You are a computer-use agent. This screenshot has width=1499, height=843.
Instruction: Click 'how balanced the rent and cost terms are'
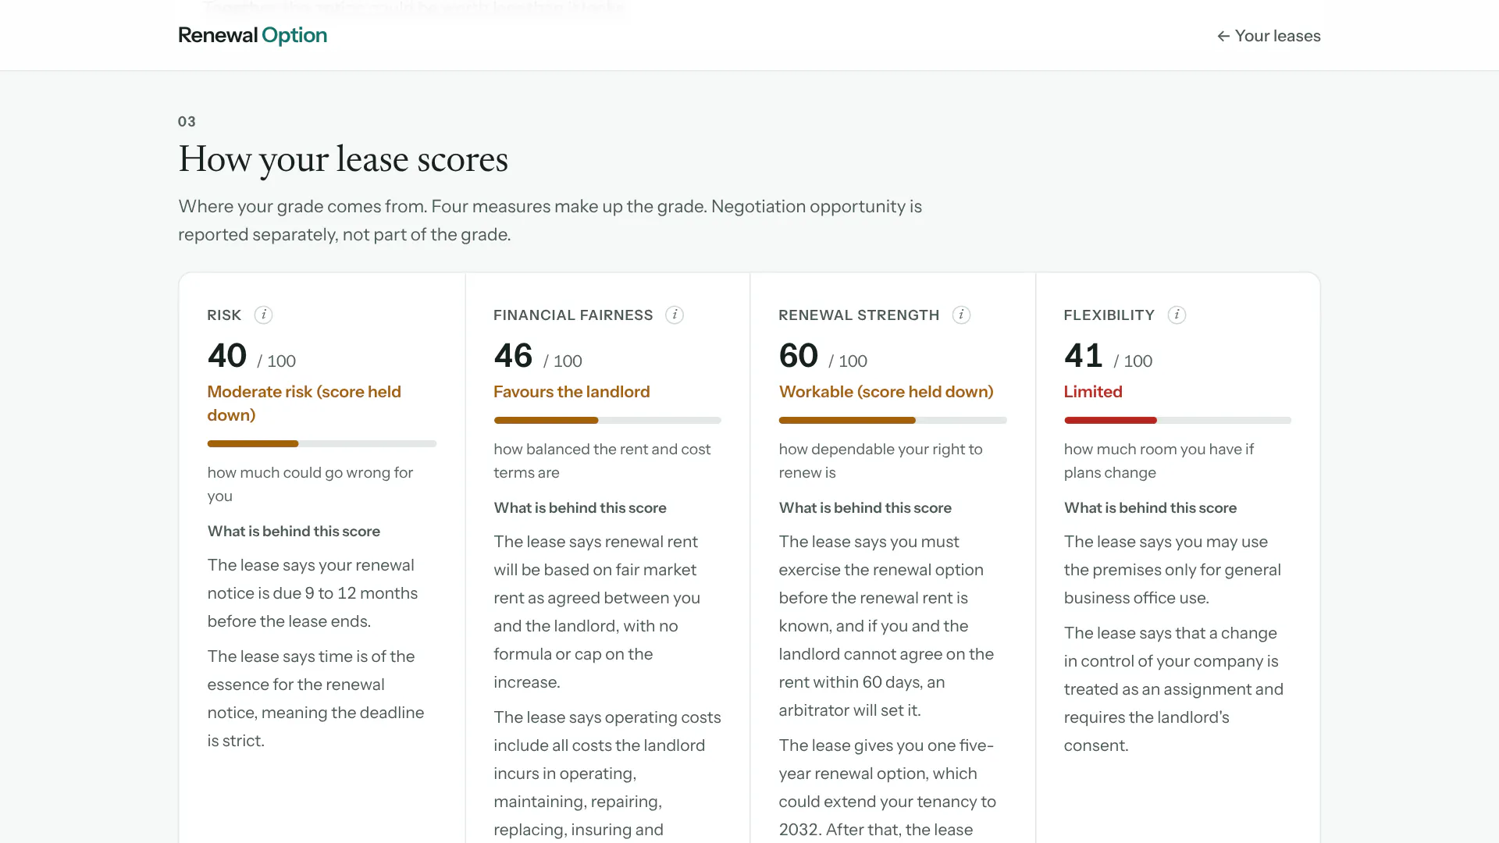pos(602,461)
